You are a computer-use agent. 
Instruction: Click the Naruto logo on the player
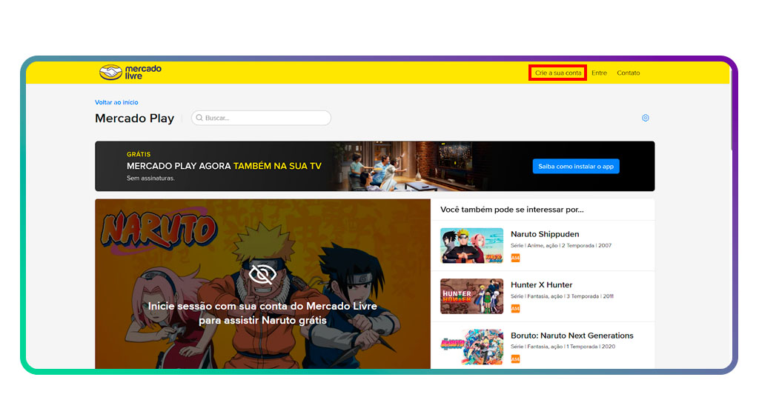159,230
